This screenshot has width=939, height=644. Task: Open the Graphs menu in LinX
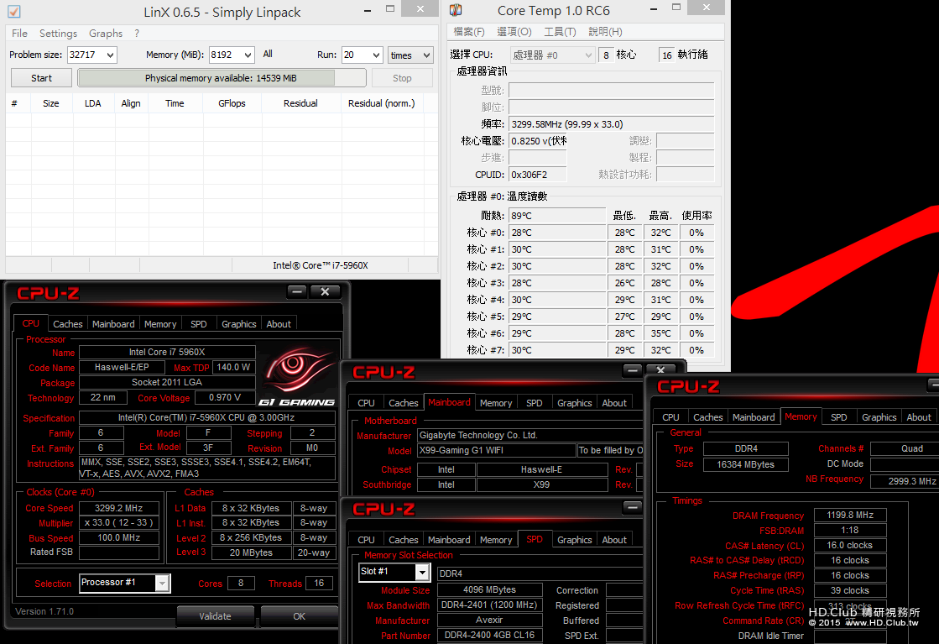[106, 34]
